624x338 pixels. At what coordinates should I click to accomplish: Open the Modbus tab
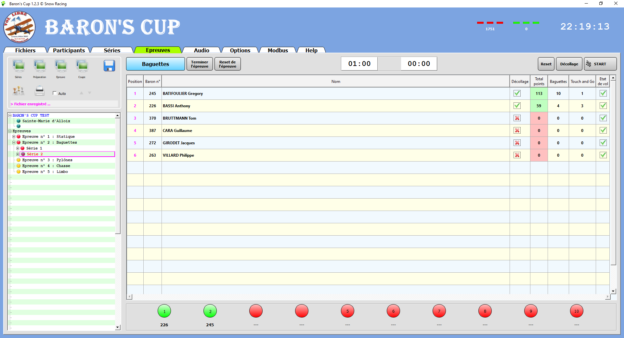click(x=278, y=50)
